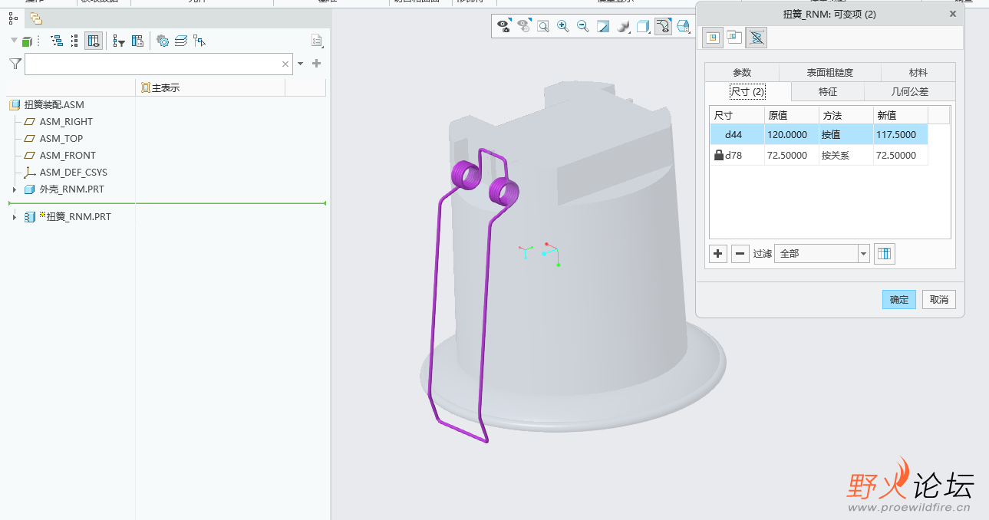
Task: Click the 取消 button
Action: pos(939,300)
